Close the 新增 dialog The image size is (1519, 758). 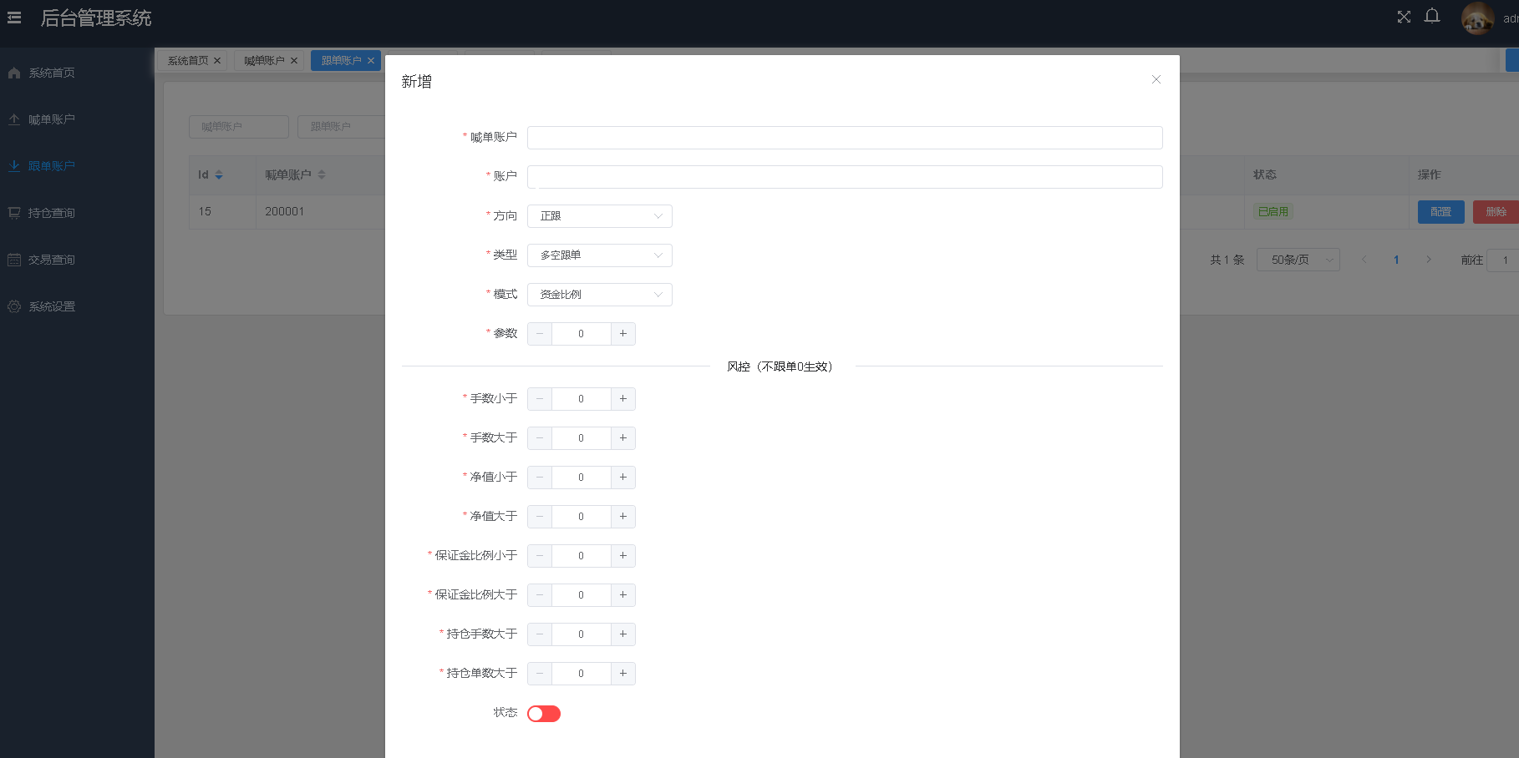pos(1156,79)
